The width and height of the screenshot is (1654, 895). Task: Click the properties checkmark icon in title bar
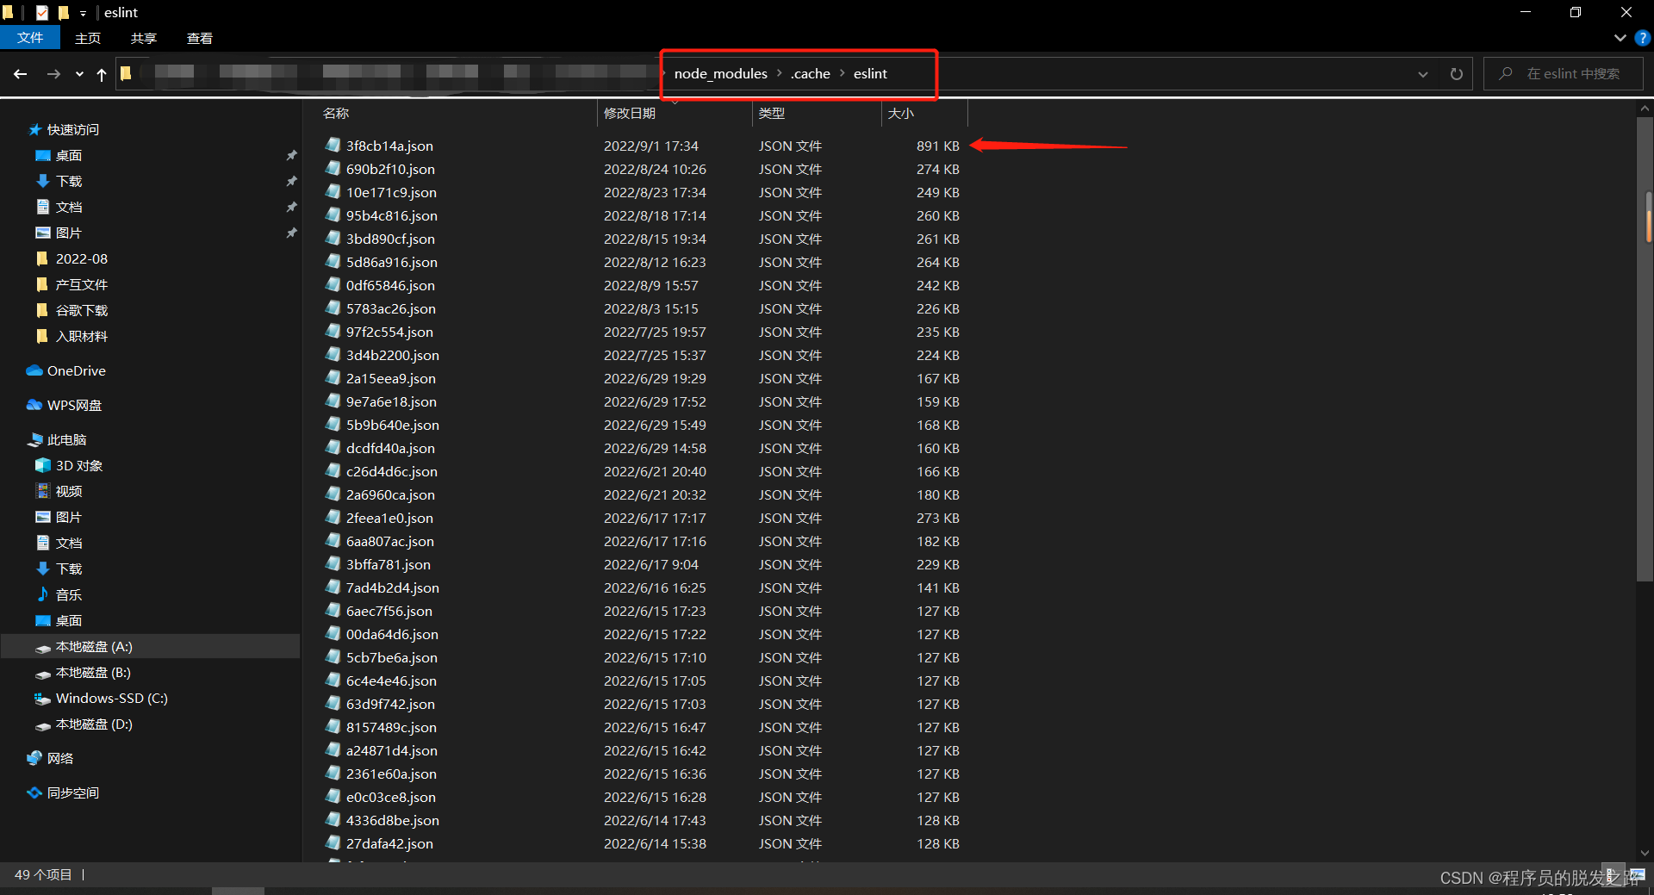coord(41,13)
